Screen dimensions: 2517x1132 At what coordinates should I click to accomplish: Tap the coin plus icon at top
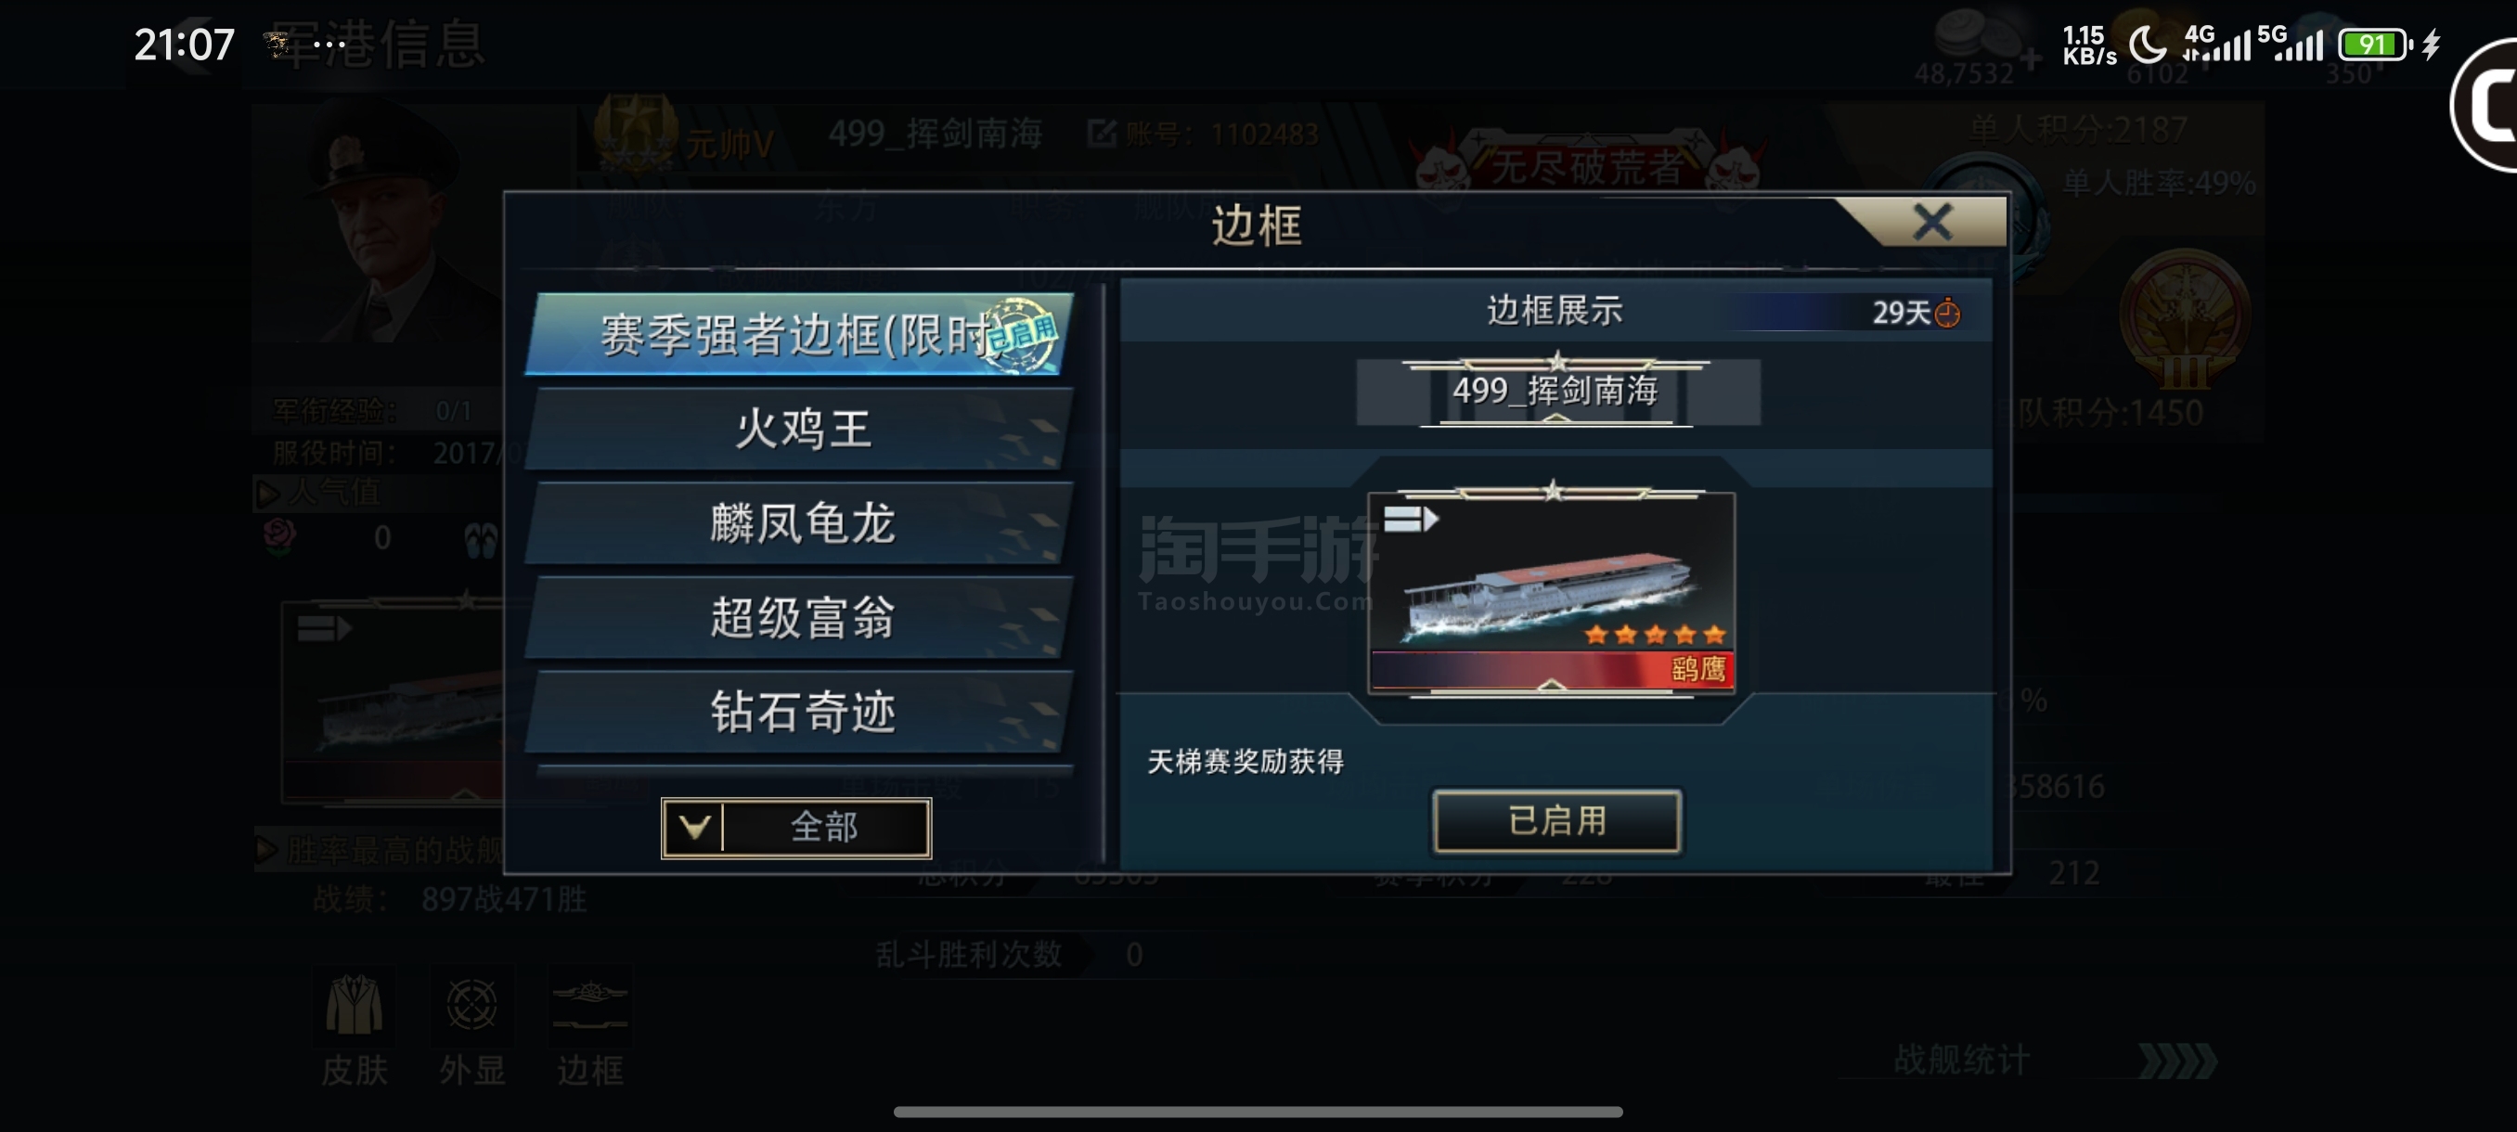2031,58
